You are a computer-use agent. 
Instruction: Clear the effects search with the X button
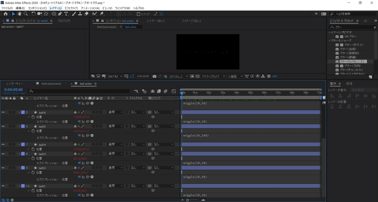pyautogui.click(x=375, y=27)
